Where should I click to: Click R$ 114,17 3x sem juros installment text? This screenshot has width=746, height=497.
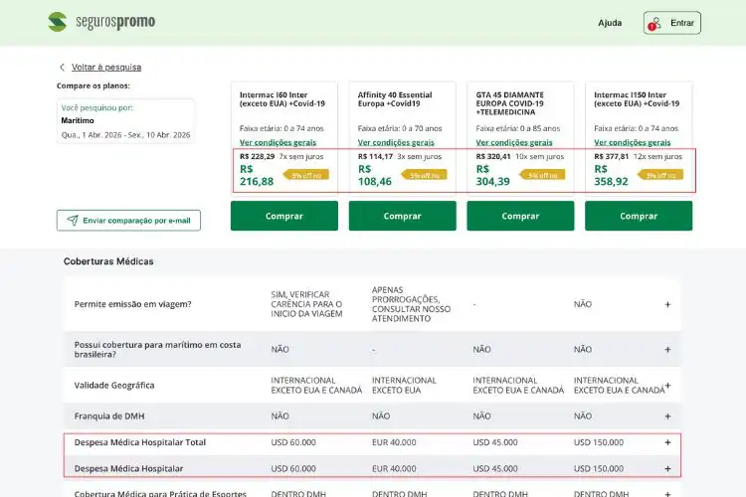click(400, 156)
